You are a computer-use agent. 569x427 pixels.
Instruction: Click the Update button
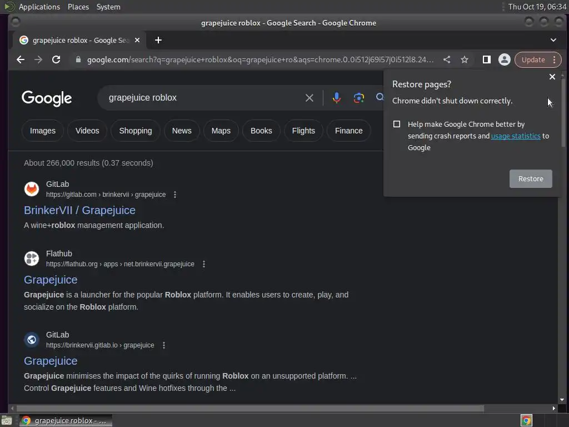coord(533,59)
